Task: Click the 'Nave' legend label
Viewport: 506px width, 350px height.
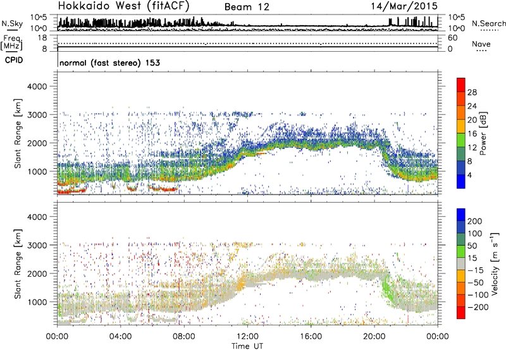Action: (x=481, y=44)
